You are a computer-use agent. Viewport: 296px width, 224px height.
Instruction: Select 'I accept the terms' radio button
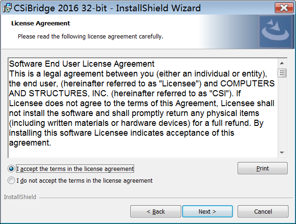[12, 169]
